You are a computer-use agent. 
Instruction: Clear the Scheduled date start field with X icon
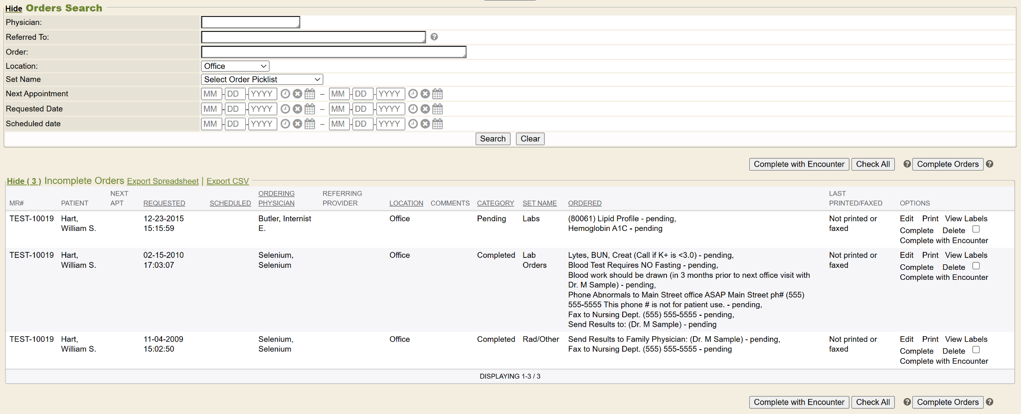click(298, 124)
